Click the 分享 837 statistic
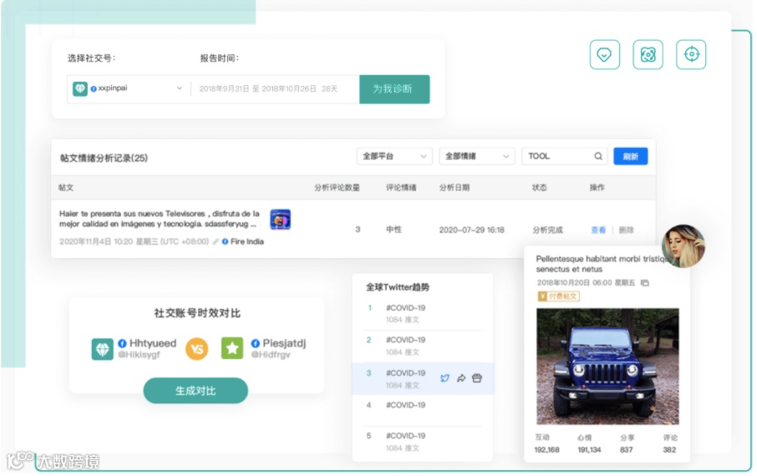The width and height of the screenshot is (757, 476). pyautogui.click(x=627, y=443)
